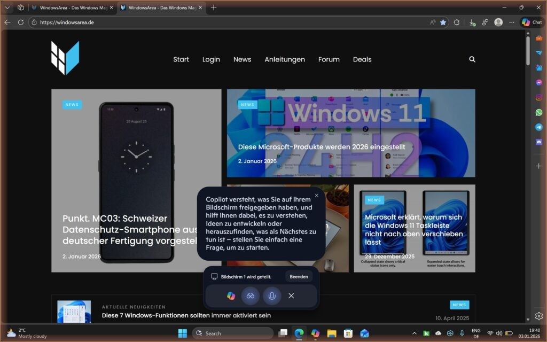
Task: Open Telegram in Edge sidebar
Action: (539, 127)
